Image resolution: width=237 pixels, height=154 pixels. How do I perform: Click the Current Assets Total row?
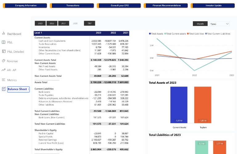pos(81,60)
